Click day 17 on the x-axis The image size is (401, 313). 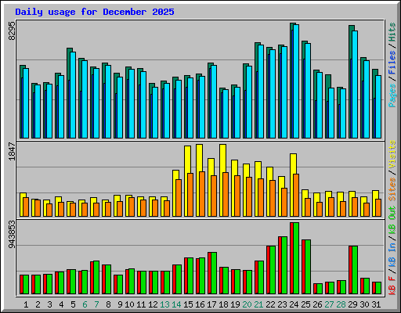point(211,304)
